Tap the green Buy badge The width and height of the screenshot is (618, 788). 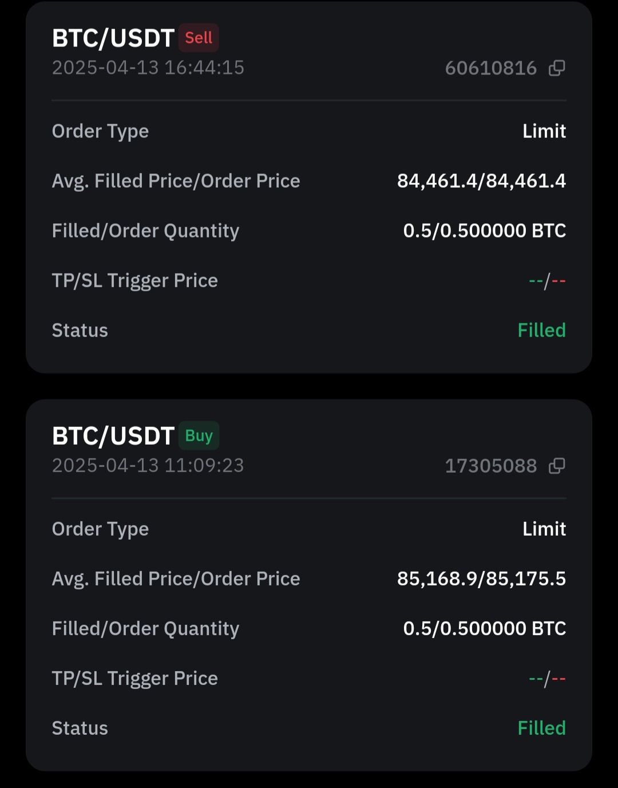[x=199, y=436]
